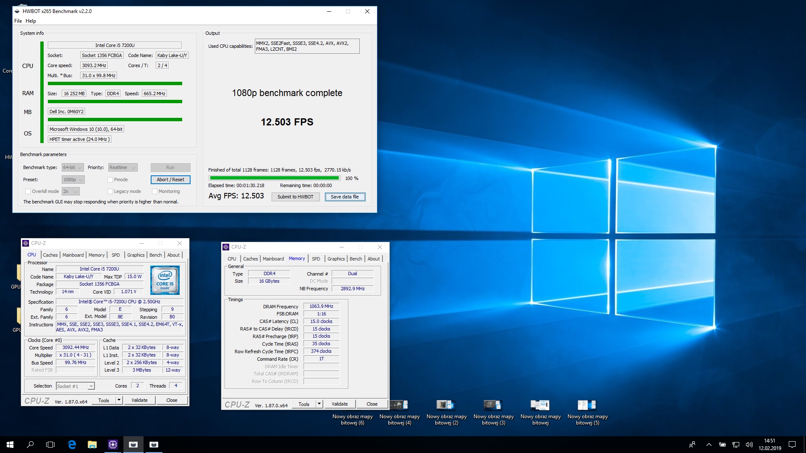Open Overkill 2x multiplier dropdown
This screenshot has width=806, height=453.
point(71,192)
